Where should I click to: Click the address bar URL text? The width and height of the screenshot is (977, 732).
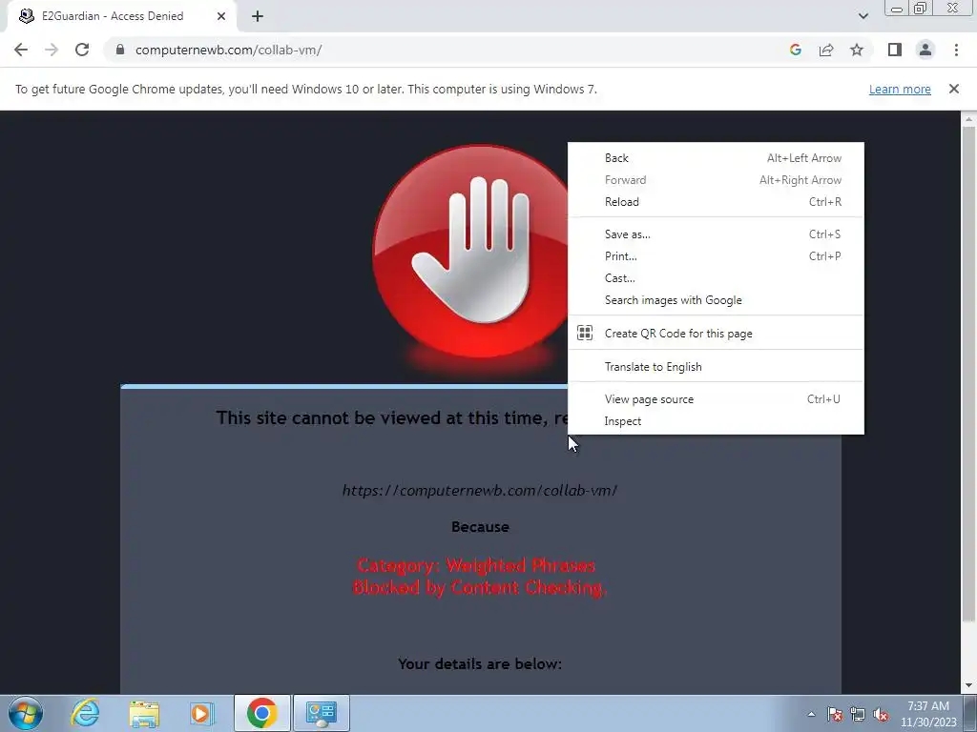[x=228, y=50]
